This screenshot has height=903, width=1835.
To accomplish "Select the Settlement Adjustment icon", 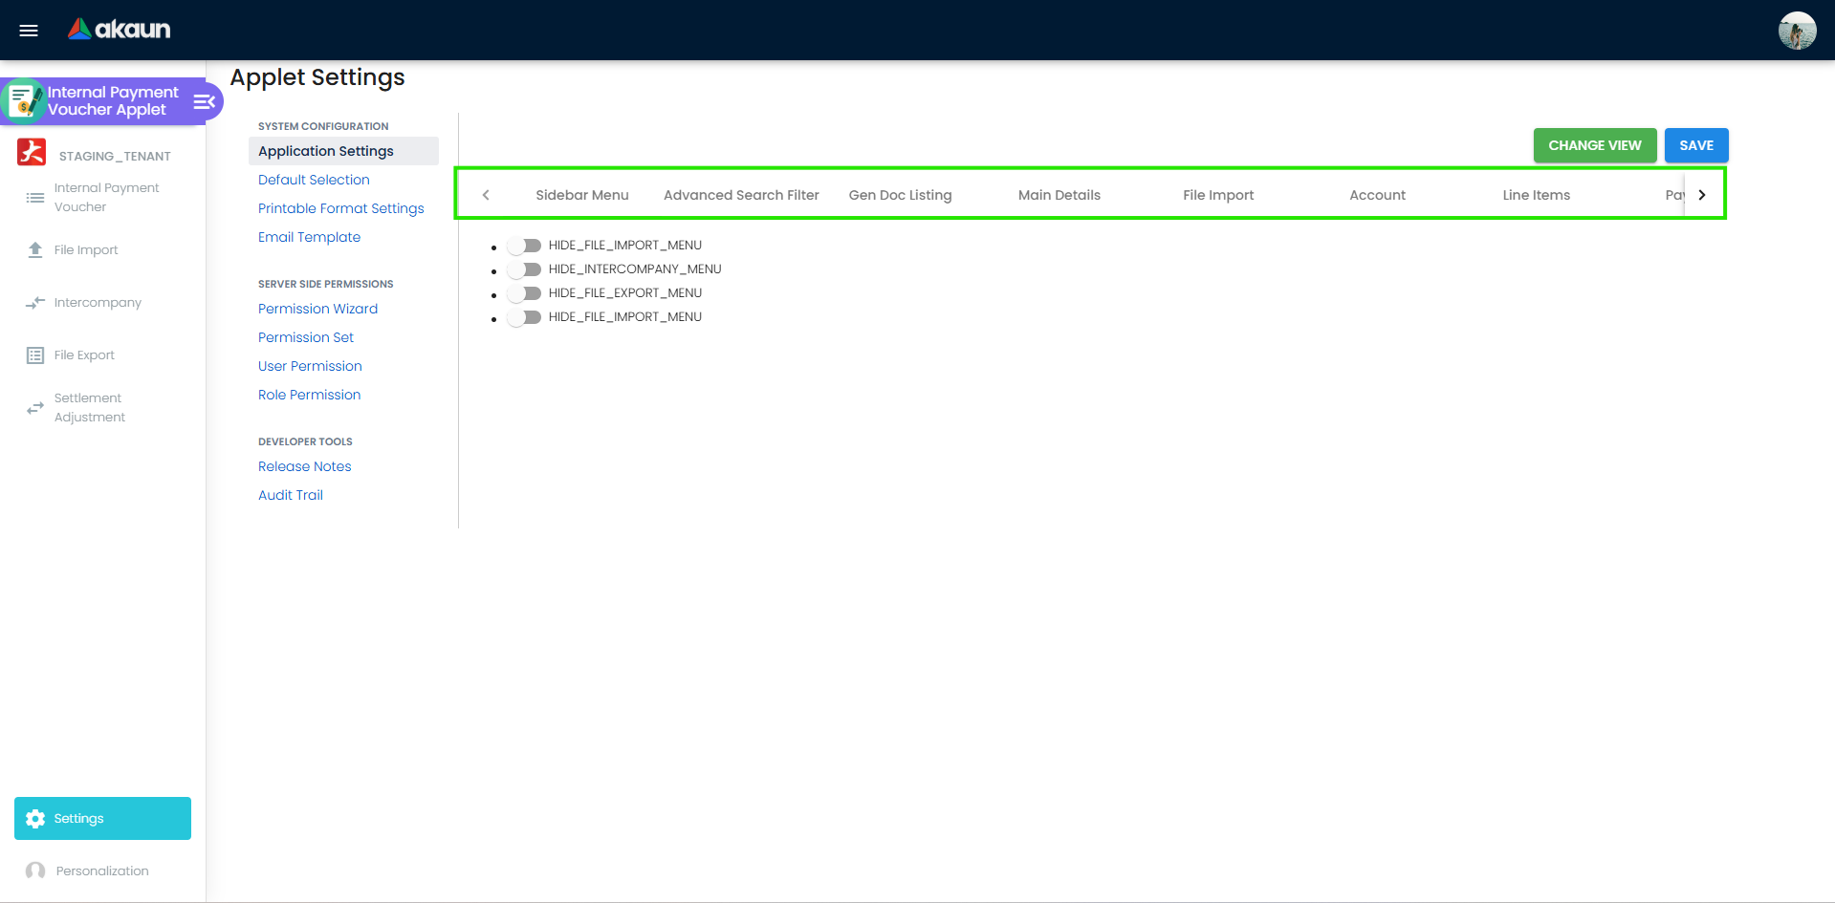I will pyautogui.click(x=35, y=407).
